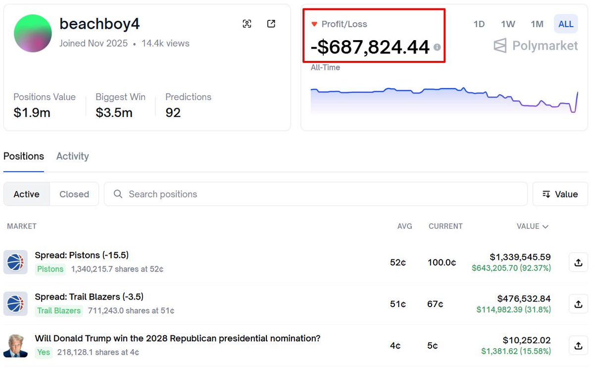Viewport: 594px width, 368px height.
Task: Open the Value sort dropdown
Action: pyautogui.click(x=560, y=194)
